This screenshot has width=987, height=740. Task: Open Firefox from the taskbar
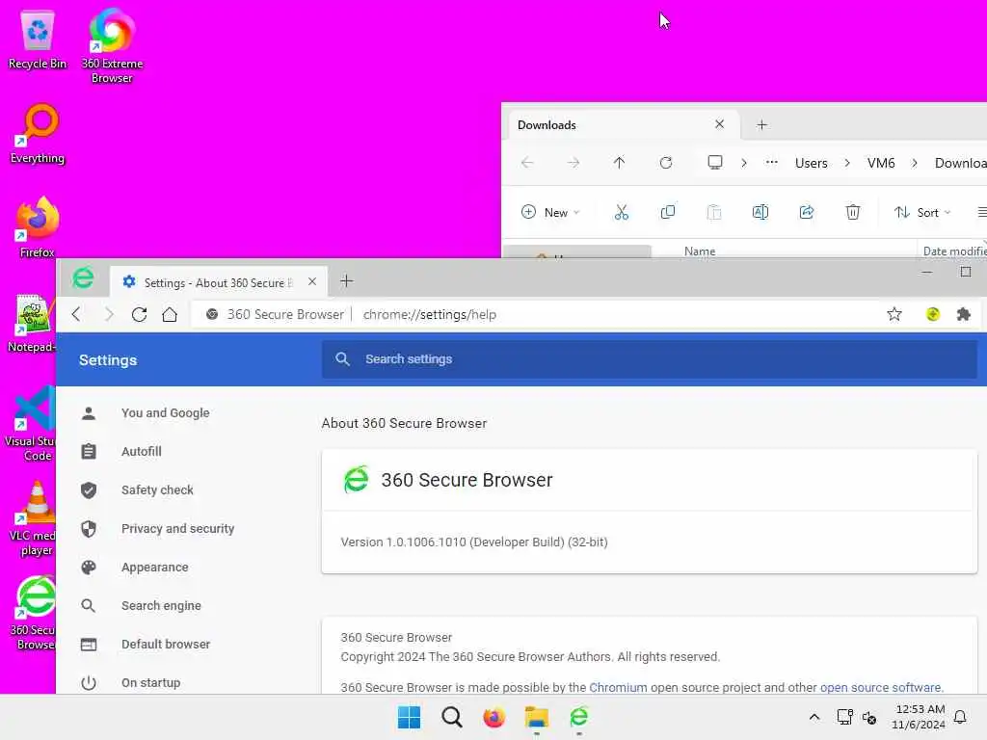pos(494,717)
